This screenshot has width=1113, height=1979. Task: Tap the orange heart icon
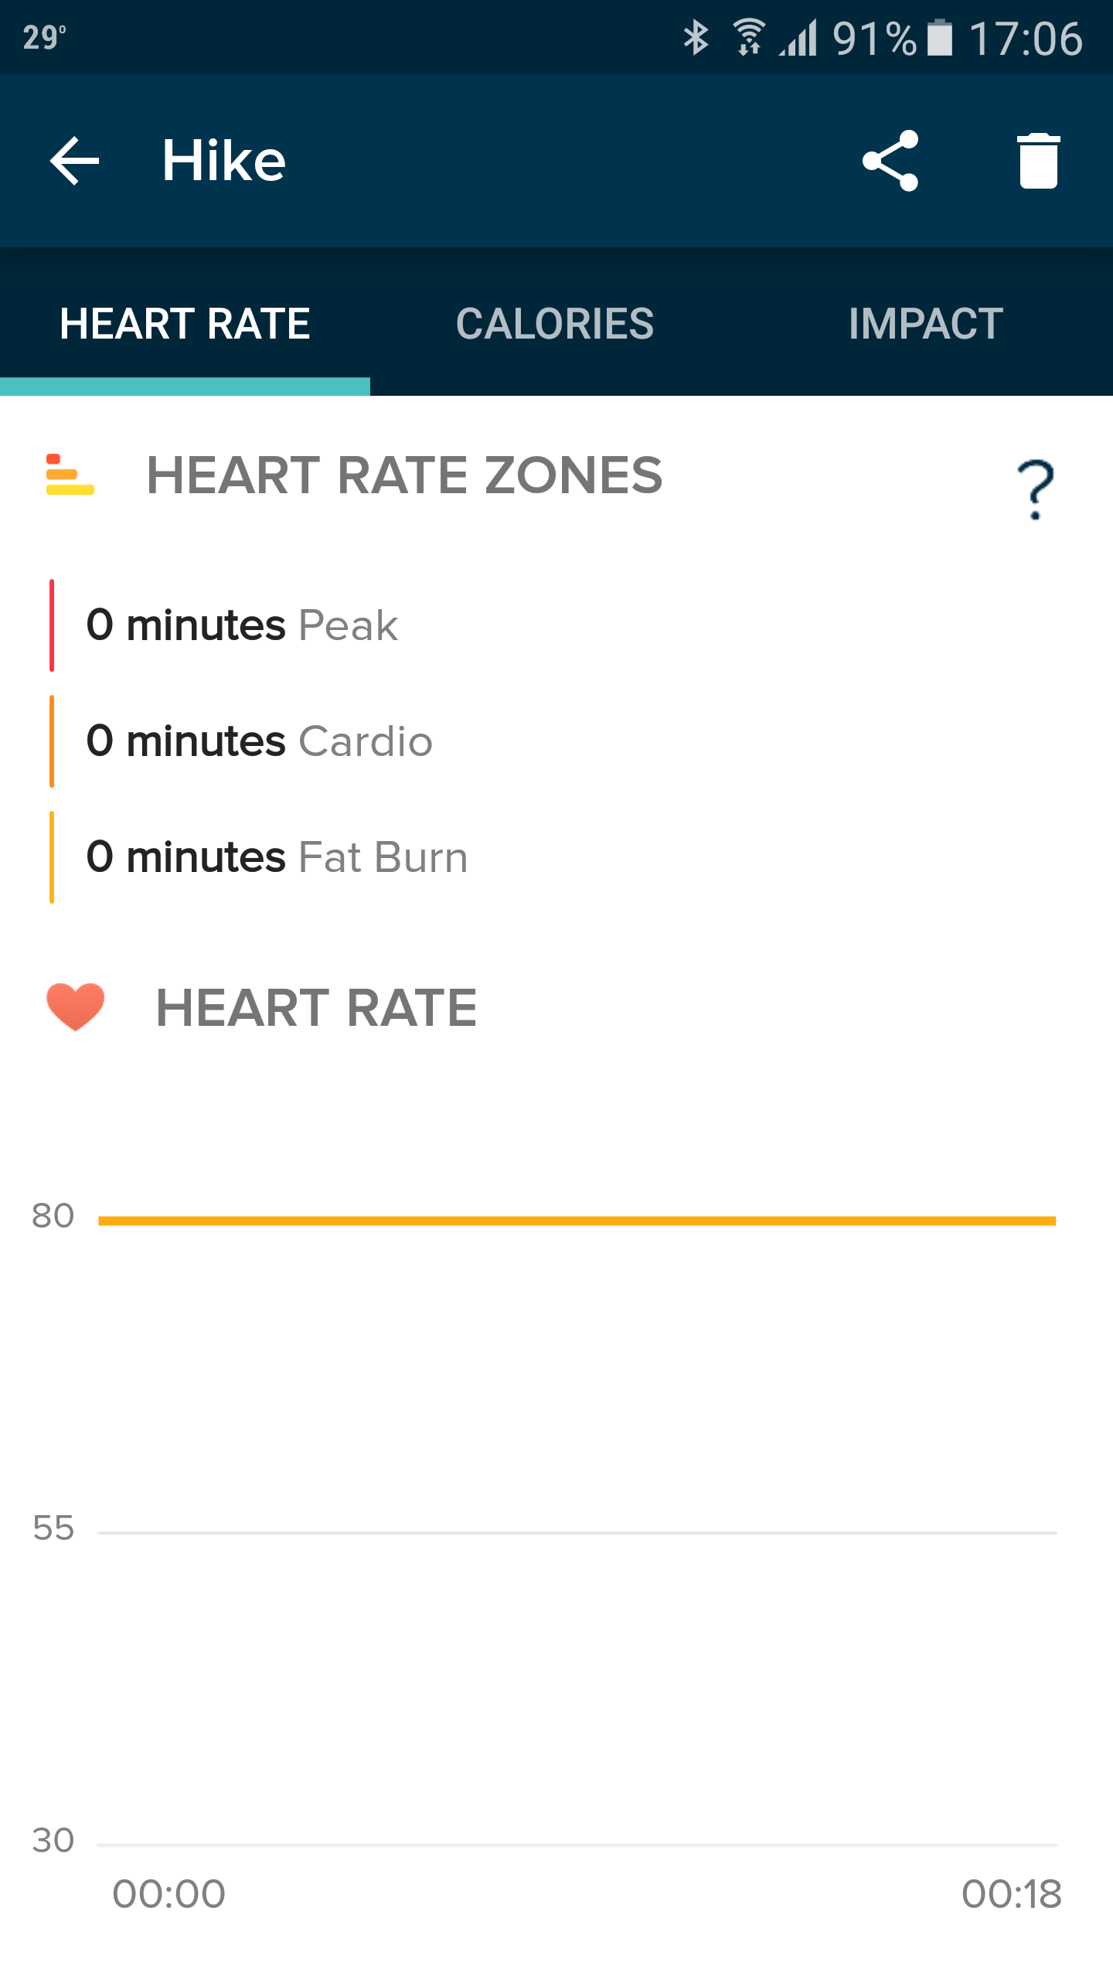coord(75,1007)
